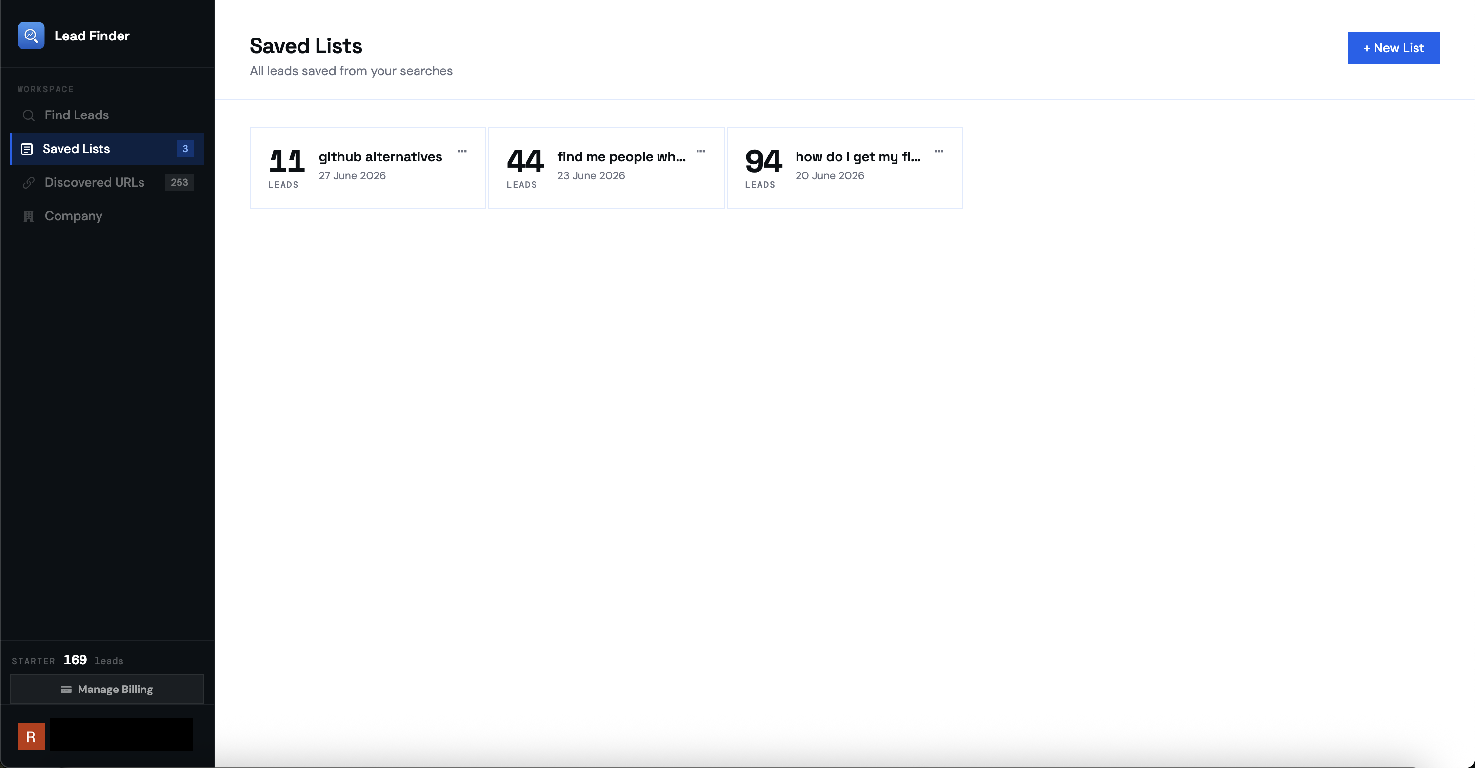Open Discovered URLs section

tap(107, 183)
